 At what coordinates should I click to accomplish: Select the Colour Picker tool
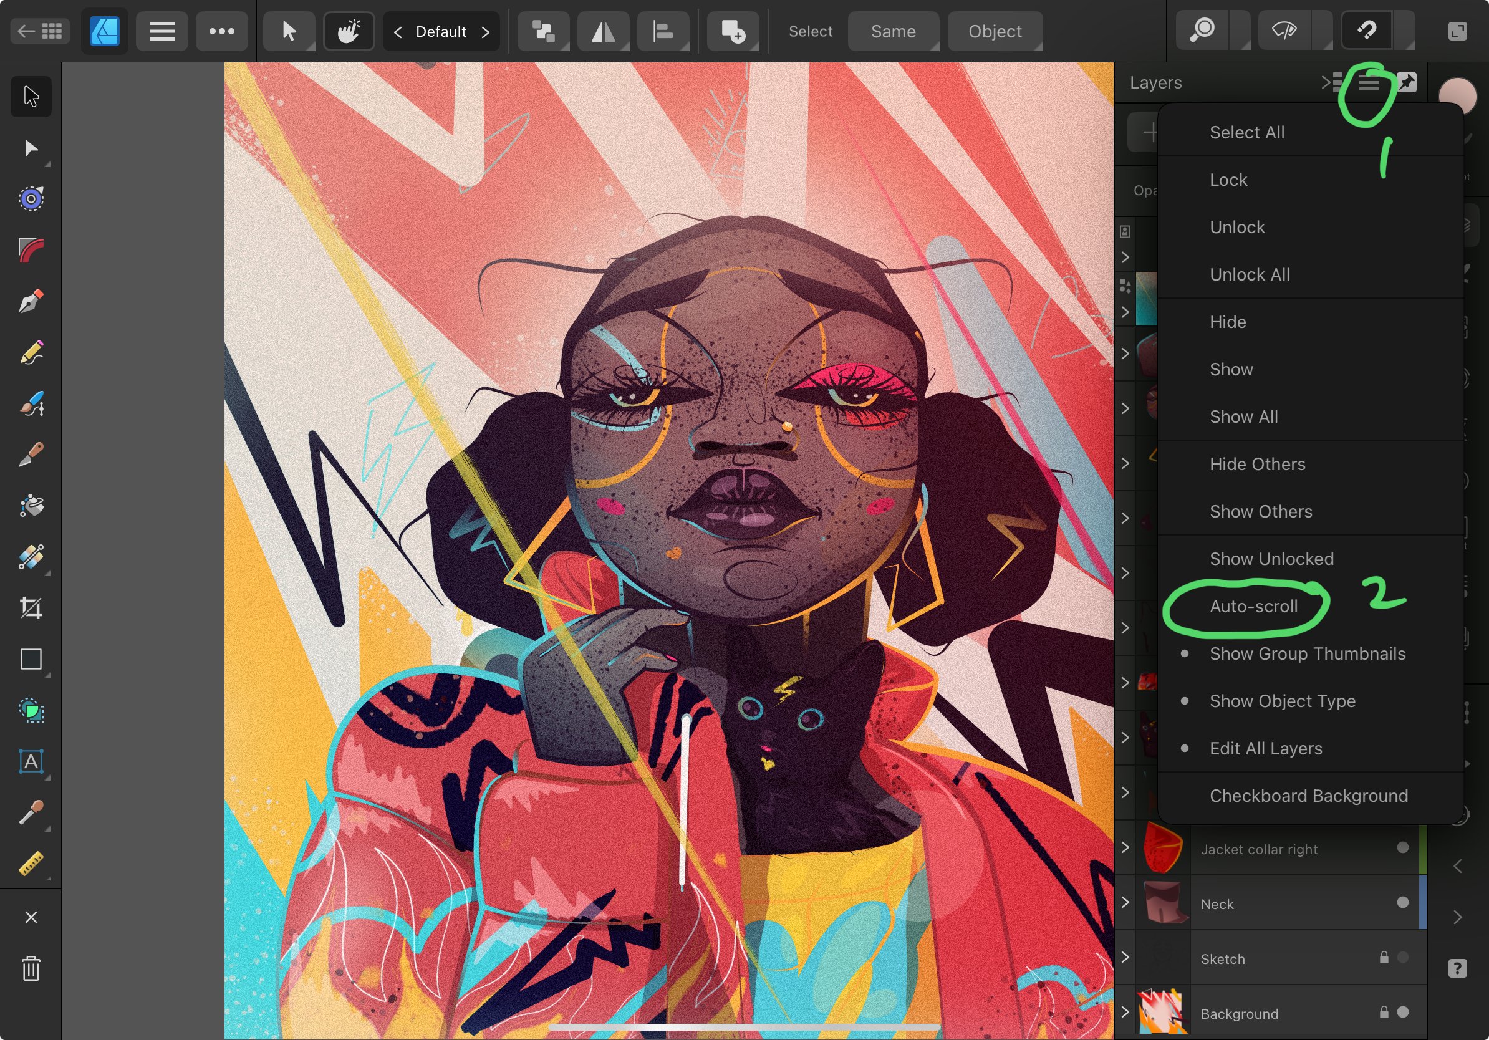coord(31,812)
